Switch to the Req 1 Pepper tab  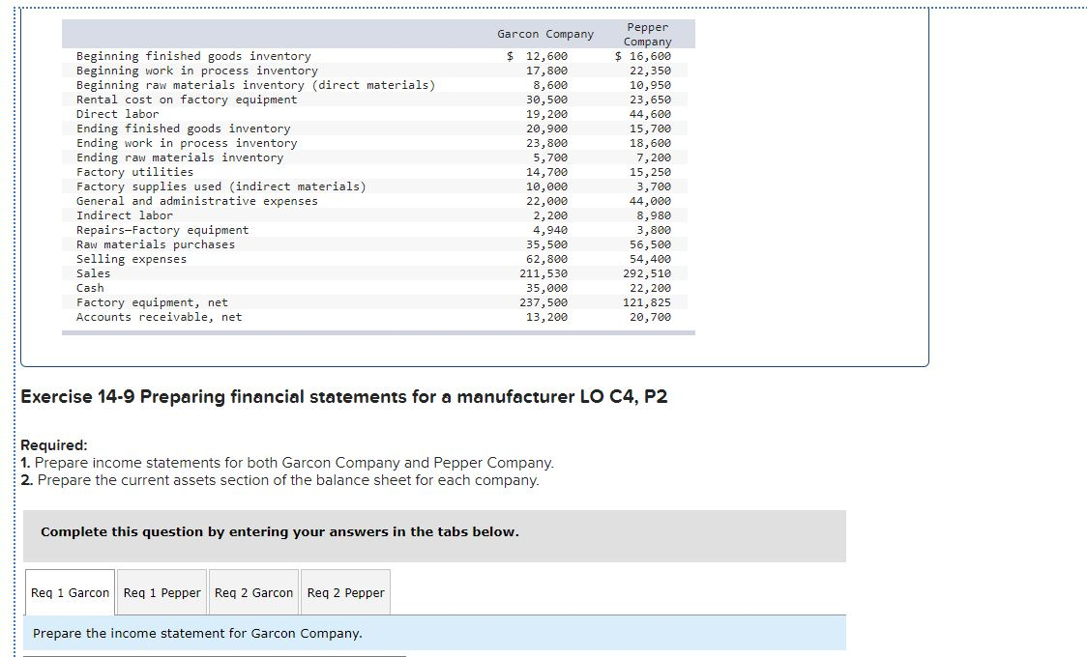(x=162, y=591)
